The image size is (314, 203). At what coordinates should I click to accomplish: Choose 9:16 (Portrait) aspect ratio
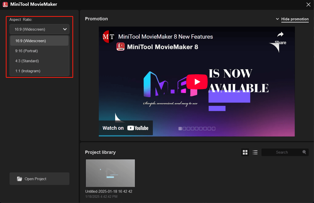coord(39,51)
